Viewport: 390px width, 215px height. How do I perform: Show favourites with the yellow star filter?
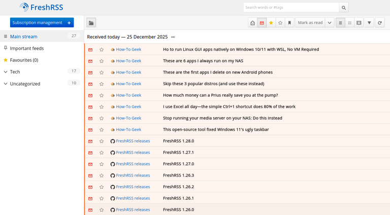271,23
